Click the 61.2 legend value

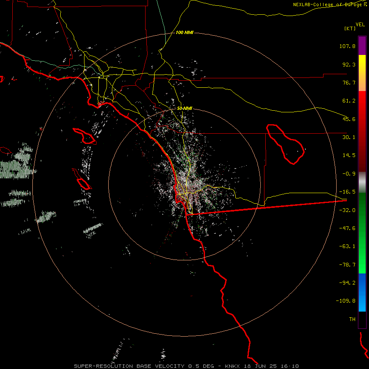pos(349,101)
